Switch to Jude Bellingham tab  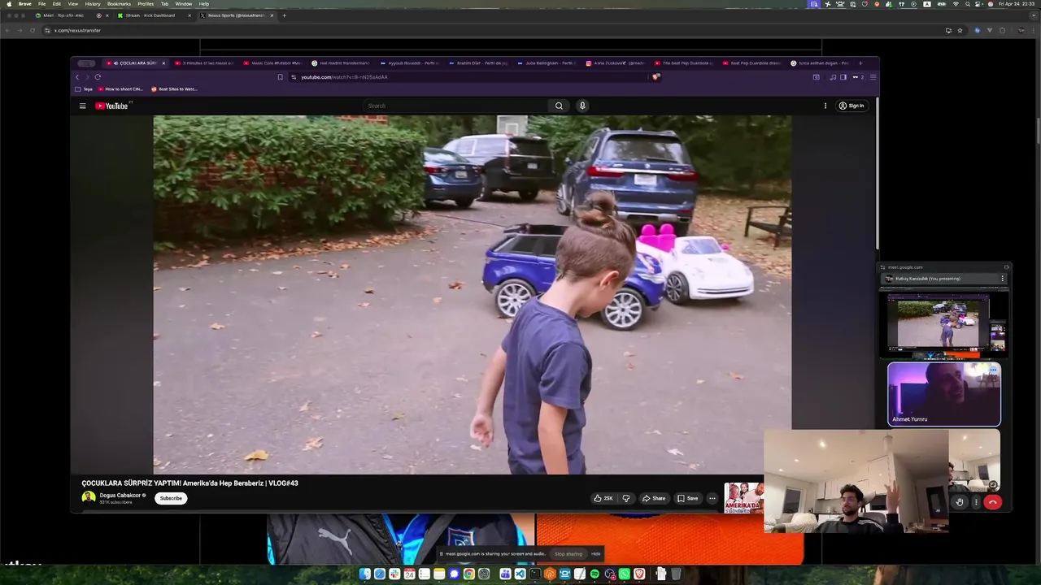pyautogui.click(x=548, y=63)
